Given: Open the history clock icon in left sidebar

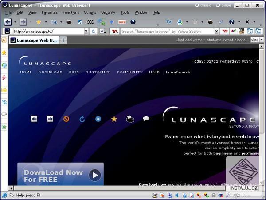Looking at the screenshot, I should point(4,65).
